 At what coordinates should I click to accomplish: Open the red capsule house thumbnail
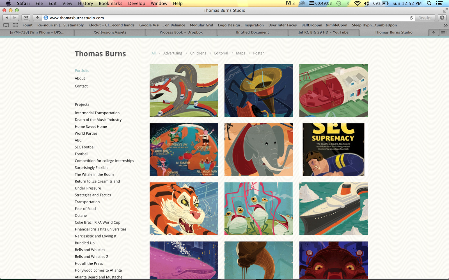tap(333, 90)
